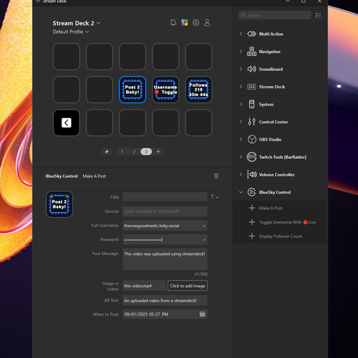This screenshot has height=358, width=358.
Task: Click the Service input field
Action: coord(165,211)
